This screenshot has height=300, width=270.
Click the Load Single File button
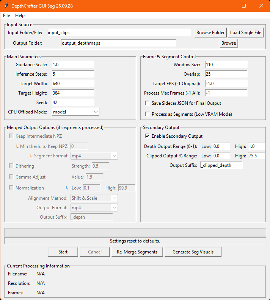[x=246, y=33]
